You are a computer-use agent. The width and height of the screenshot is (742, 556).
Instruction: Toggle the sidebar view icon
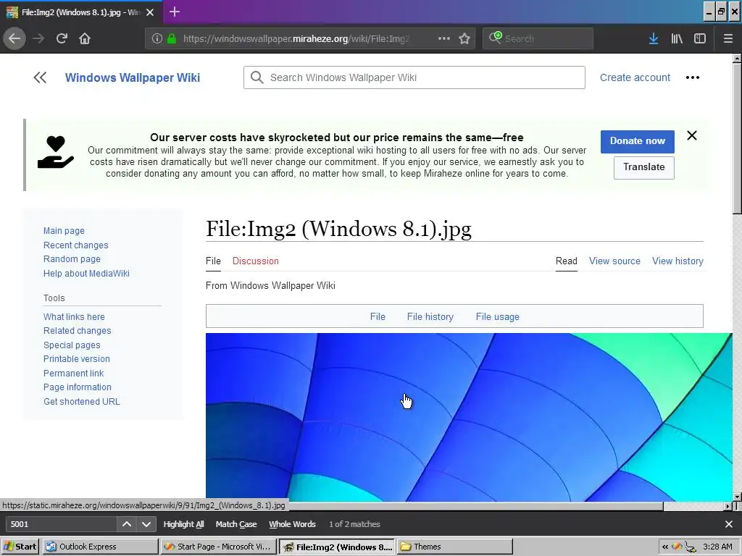pos(700,38)
